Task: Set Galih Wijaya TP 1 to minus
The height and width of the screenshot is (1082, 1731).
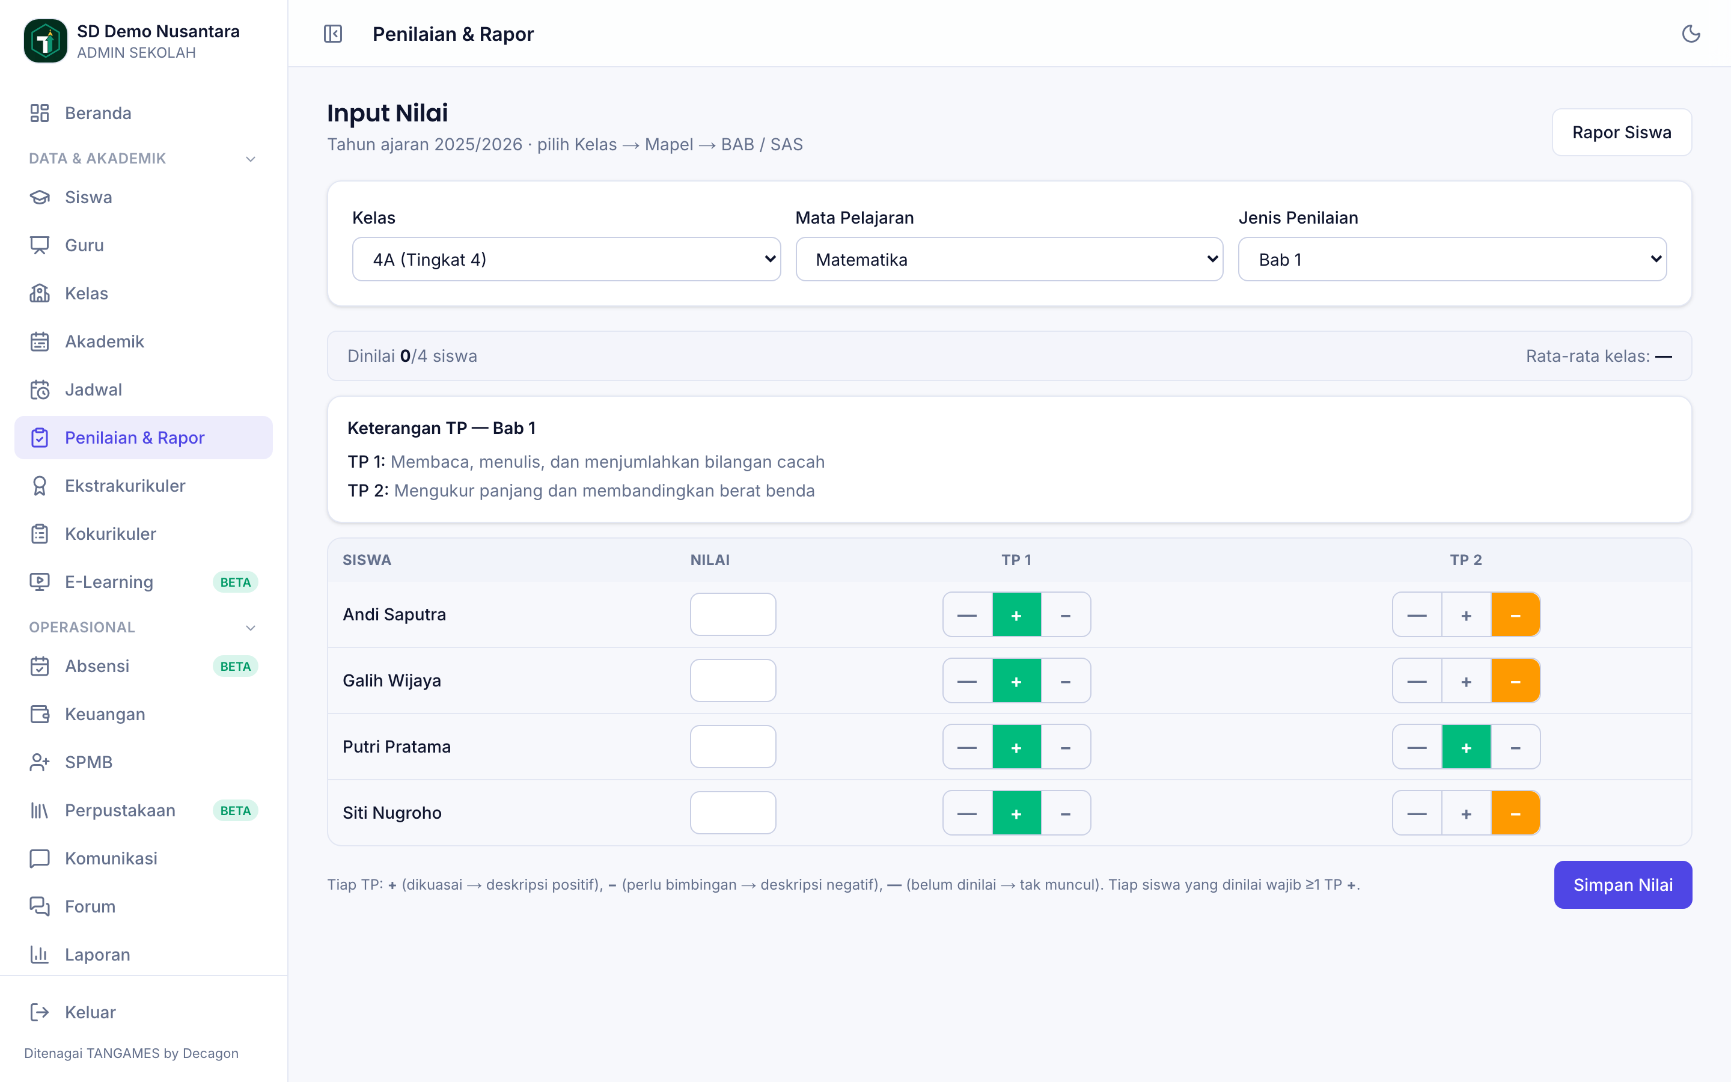Action: (1066, 680)
